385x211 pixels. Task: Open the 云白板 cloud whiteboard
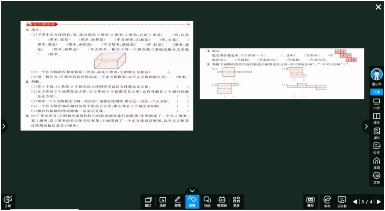342,201
